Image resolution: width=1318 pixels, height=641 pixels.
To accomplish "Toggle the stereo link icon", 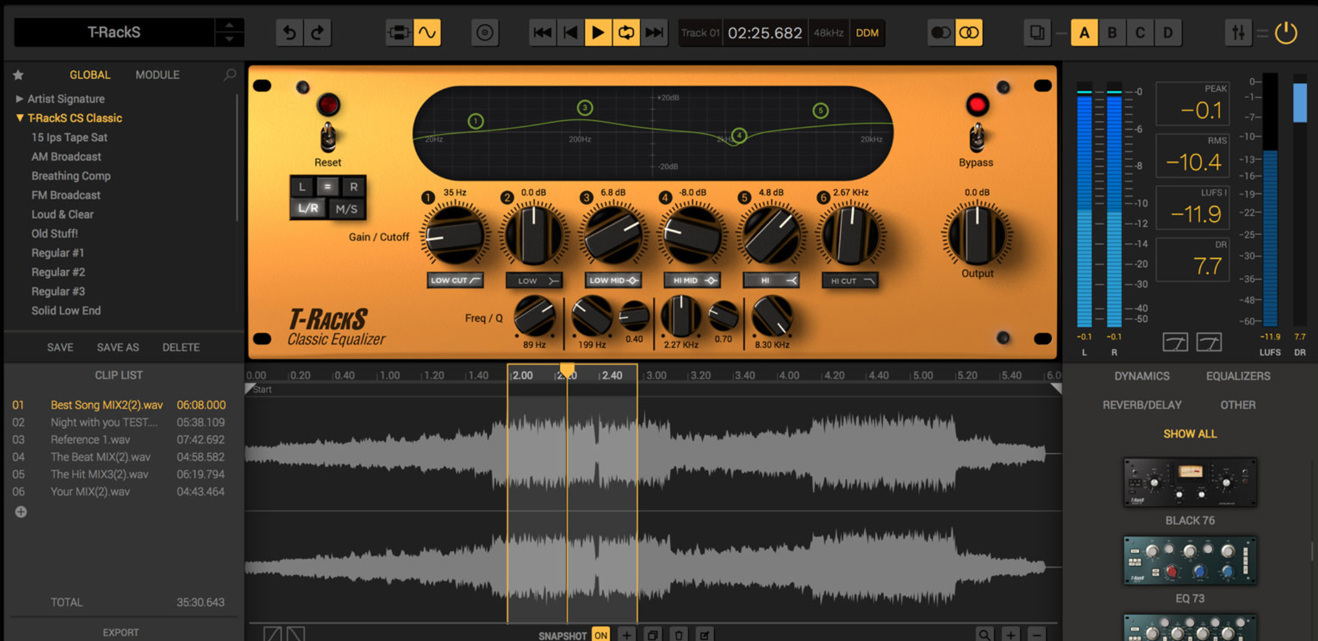I will [969, 32].
